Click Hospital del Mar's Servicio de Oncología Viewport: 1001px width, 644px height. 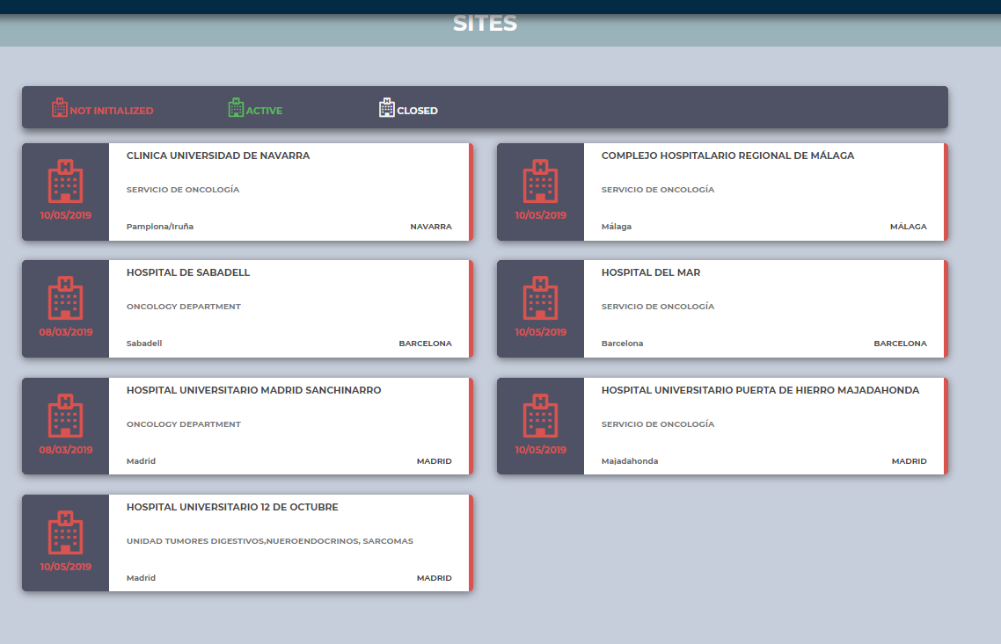658,307
